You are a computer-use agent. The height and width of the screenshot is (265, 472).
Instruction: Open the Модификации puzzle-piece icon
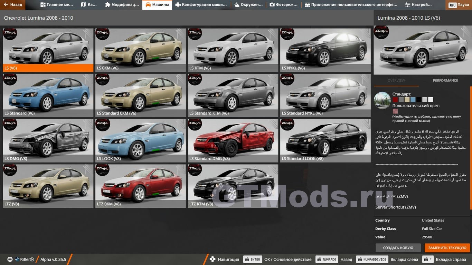[x=108, y=5]
